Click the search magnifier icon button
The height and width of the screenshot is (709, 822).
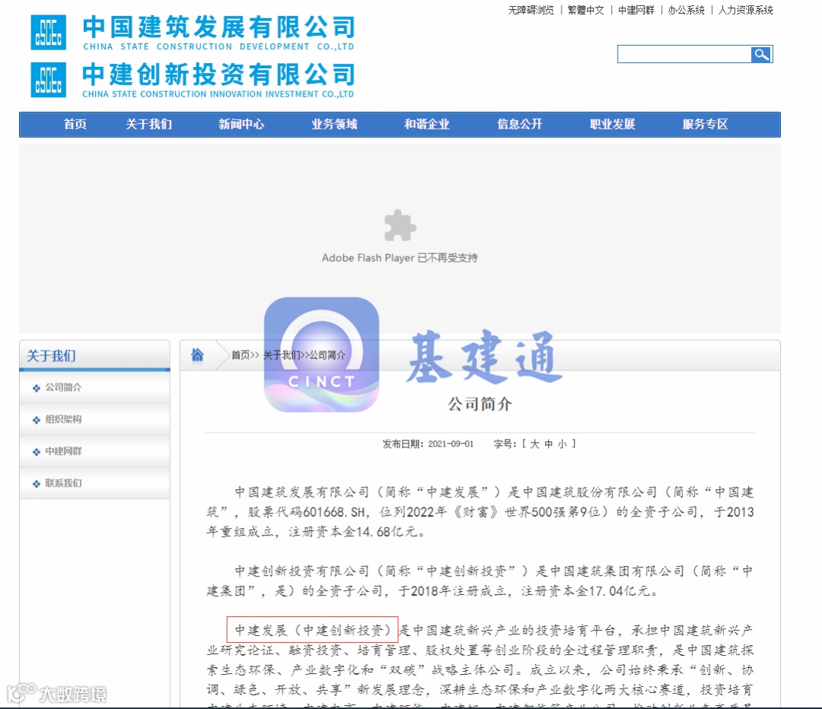click(761, 55)
